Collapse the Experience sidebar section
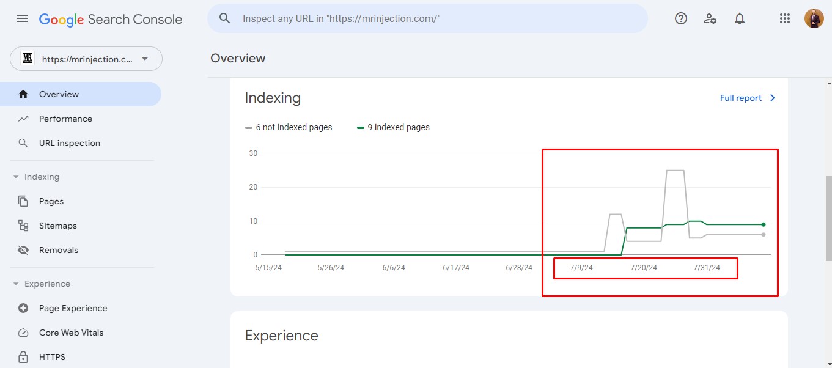 point(16,284)
